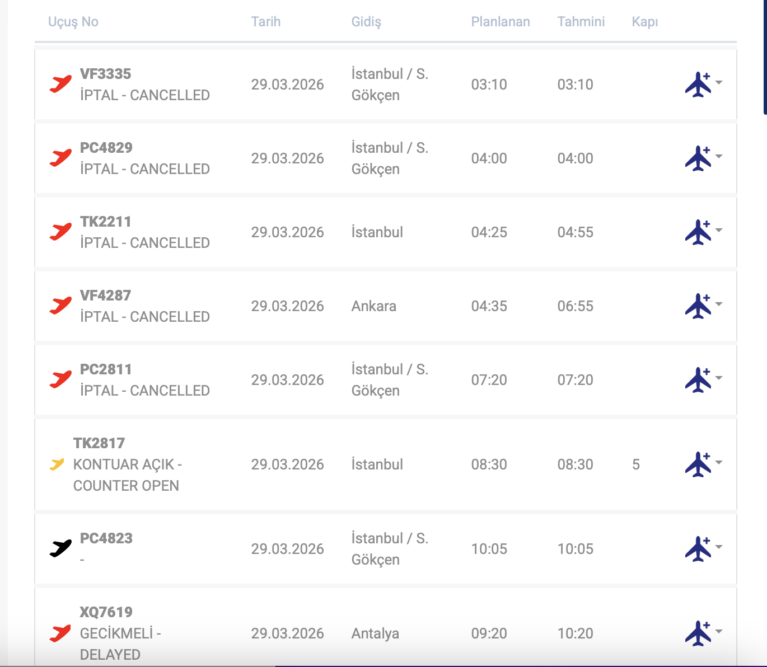Click the add-flight plane icon for PC4829
Viewport: 767px width, 667px height.
[x=698, y=158]
